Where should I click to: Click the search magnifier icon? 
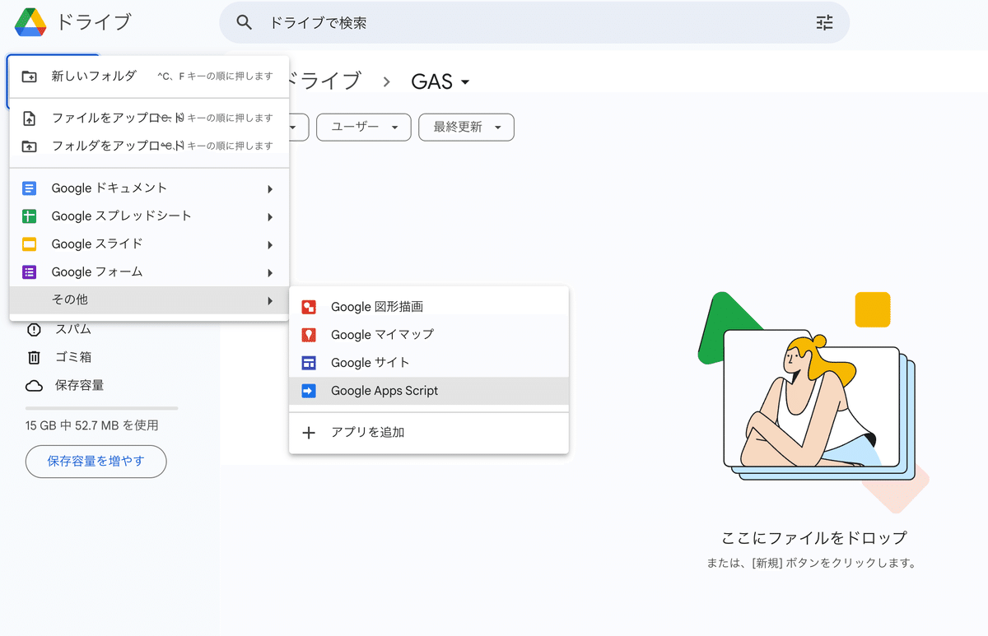pos(244,23)
